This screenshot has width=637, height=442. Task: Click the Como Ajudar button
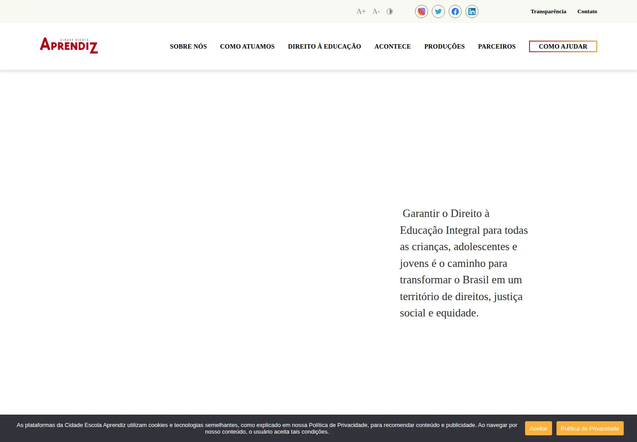tap(563, 46)
